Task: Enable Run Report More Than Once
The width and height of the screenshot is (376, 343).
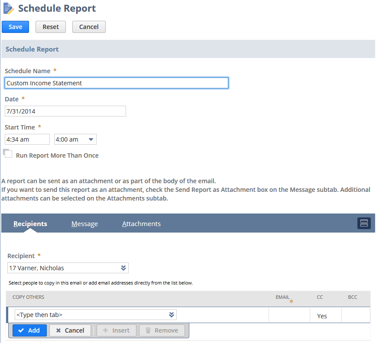Action: [x=8, y=154]
